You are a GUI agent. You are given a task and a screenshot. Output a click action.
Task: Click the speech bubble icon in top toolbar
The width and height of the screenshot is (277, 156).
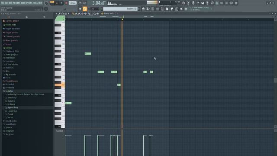[x=212, y=3]
